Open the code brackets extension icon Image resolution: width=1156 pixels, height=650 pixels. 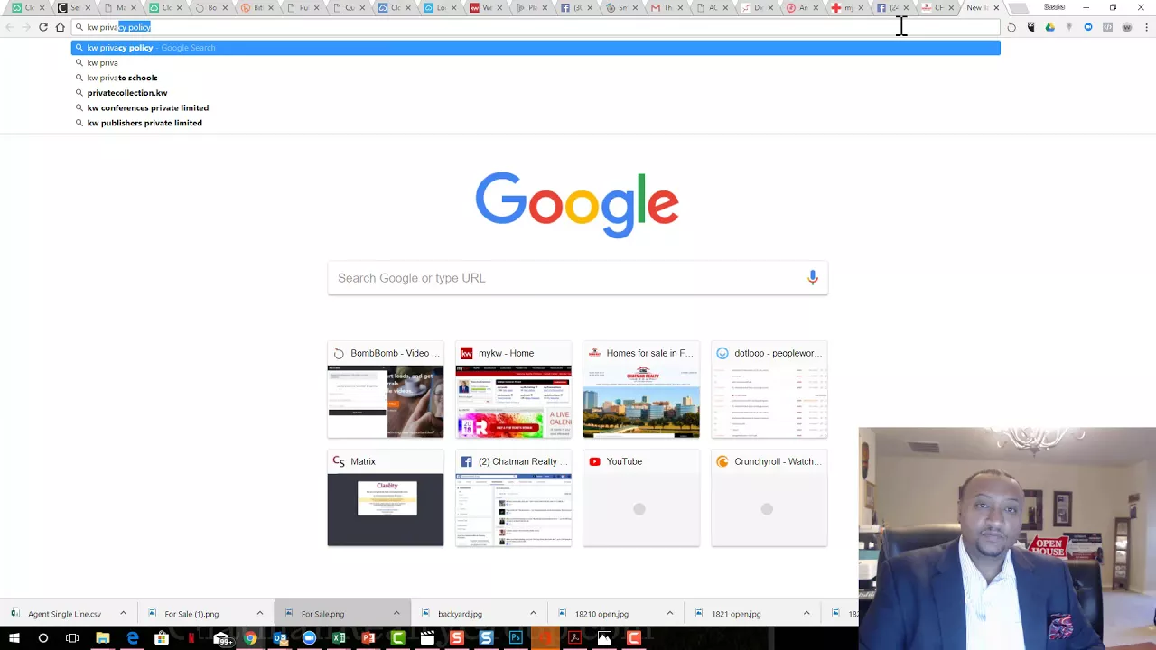coord(1107,27)
